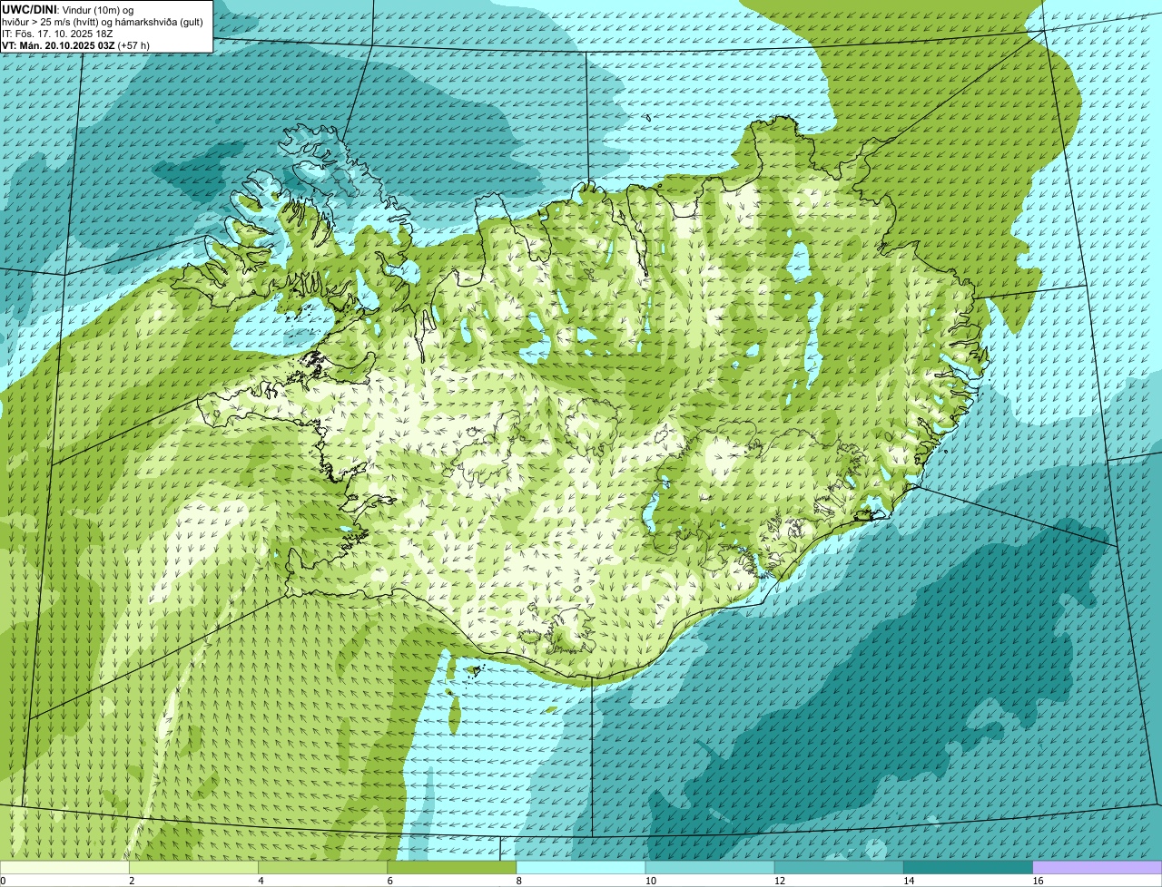Click the 'Vindur (10m) og' text
This screenshot has width=1162, height=887.
[x=98, y=9]
